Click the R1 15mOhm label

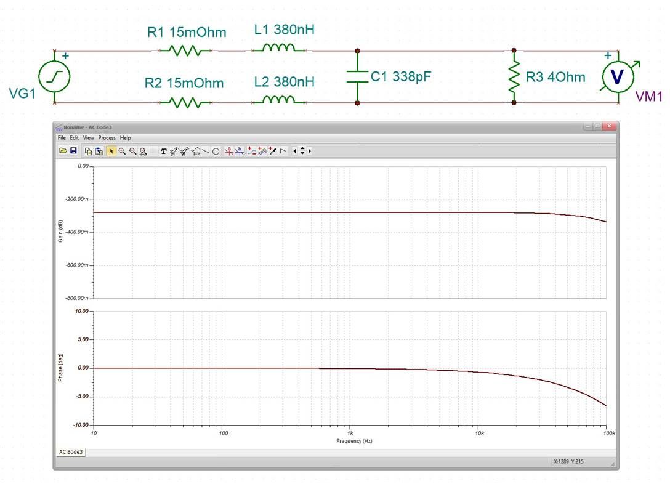point(187,32)
